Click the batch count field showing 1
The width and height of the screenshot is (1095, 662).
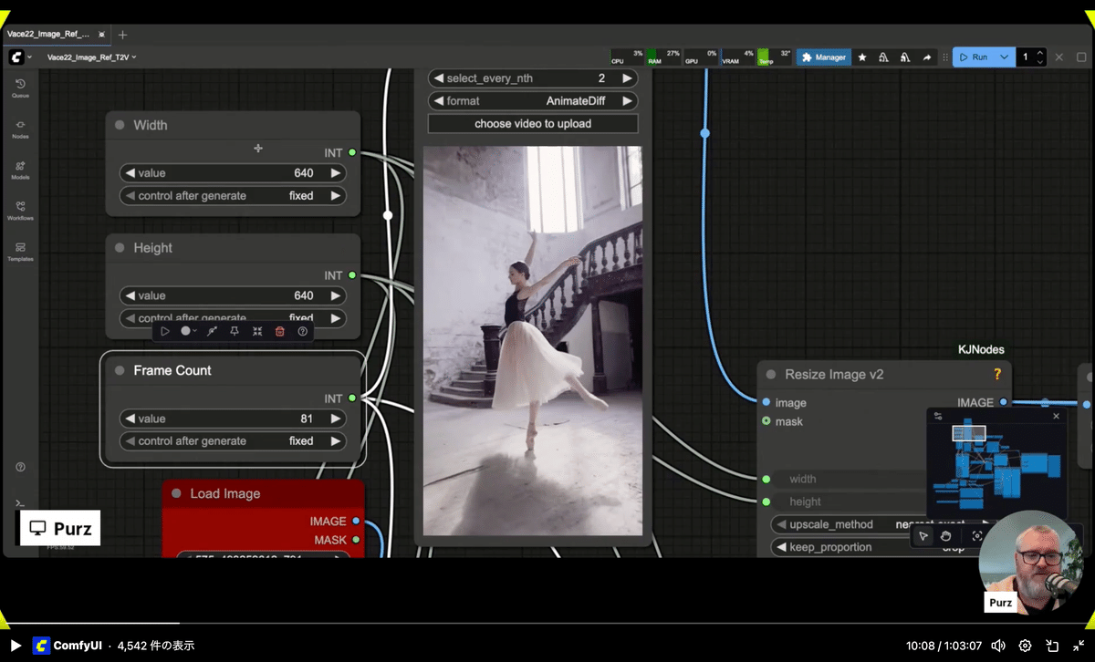1027,57
